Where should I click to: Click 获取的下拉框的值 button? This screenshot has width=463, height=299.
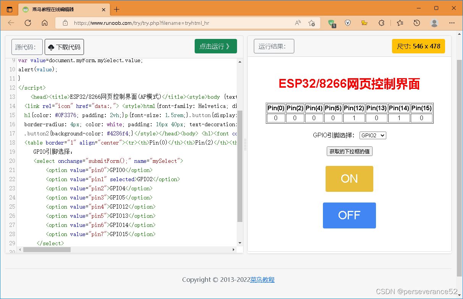pos(349,151)
